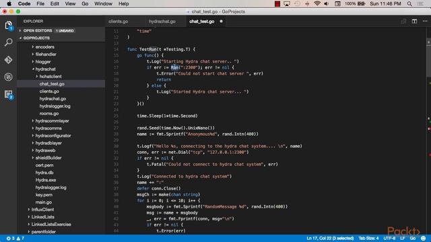Change language mode via Go
Image resolution: width=431 pixels, height=242 pixels.
point(413,238)
